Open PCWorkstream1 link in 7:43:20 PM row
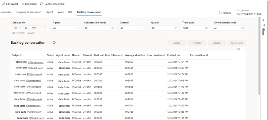The height and width of the screenshot is (120, 268). coord(33,106)
